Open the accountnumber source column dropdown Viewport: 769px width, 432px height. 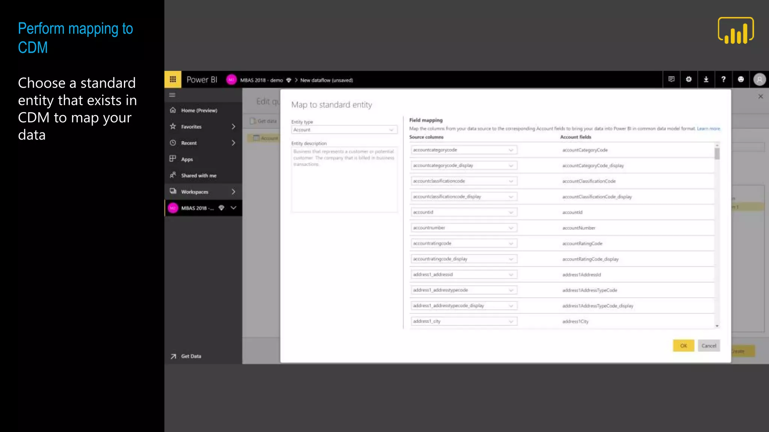[x=464, y=228]
